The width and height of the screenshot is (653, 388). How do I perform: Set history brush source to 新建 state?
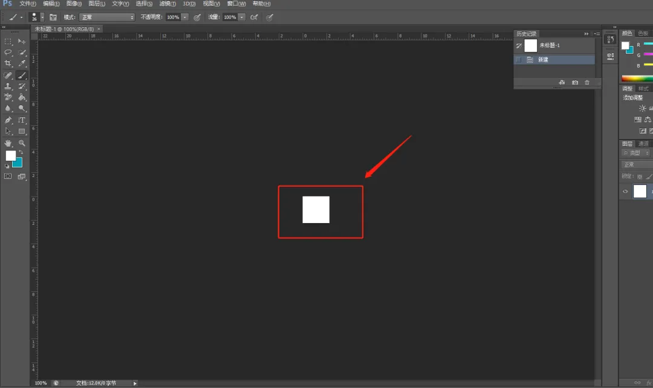(519, 60)
